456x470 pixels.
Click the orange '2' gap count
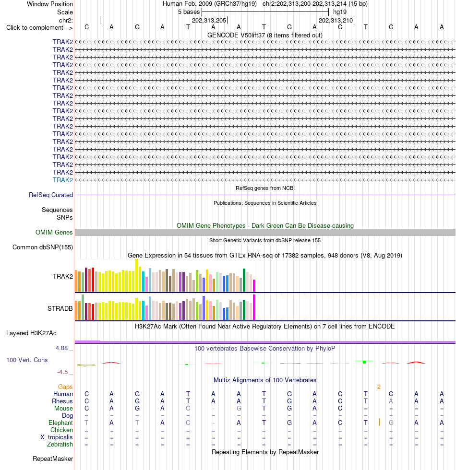[379, 387]
